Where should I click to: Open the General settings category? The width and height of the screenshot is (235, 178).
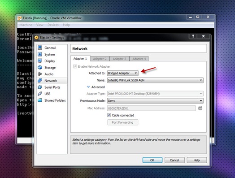click(52, 48)
